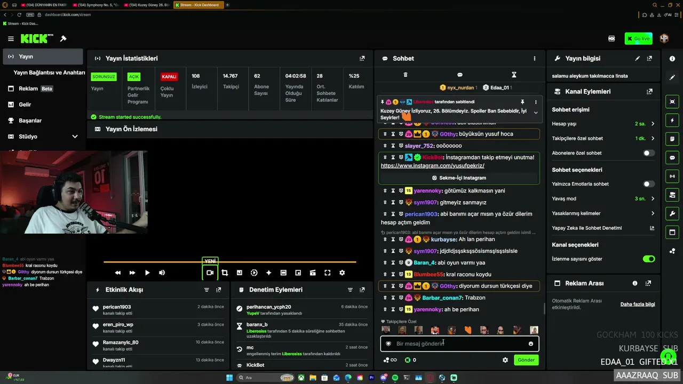Open the Sohbet panel three-dot menu
The height and width of the screenshot is (384, 683).
pyautogui.click(x=535, y=58)
